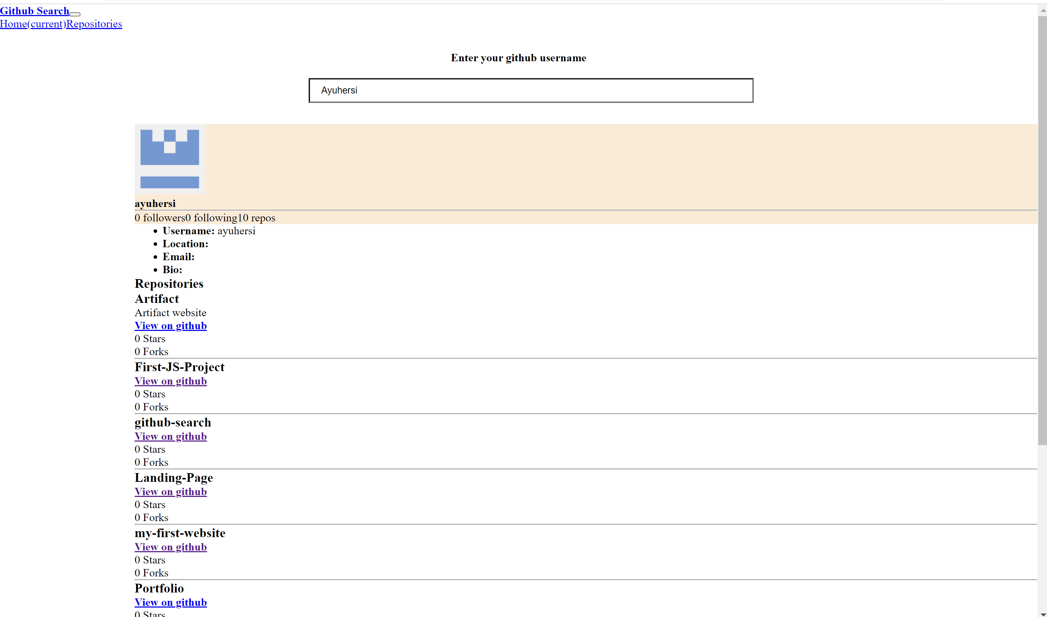Toggle the navbar collapse button
Image resolution: width=1047 pixels, height=617 pixels.
coord(75,14)
